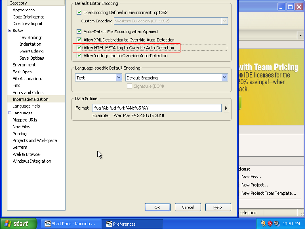Screen dimensions: 305x229
Task: Toggle Allow HTML META tag override checkbox
Action: [x=79, y=48]
